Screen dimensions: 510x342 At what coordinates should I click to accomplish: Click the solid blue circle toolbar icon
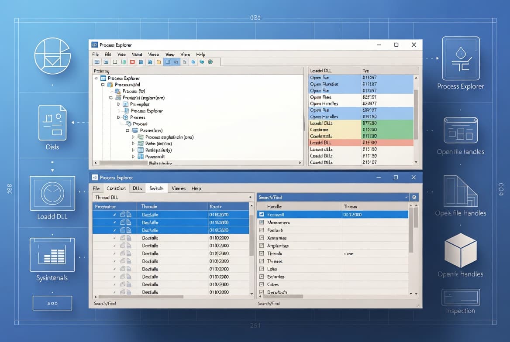tap(193, 62)
